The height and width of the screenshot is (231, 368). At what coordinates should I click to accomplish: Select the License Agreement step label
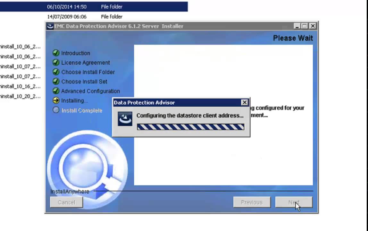tap(85, 63)
